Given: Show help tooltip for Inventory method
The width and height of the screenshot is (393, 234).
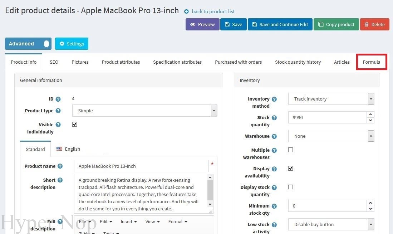Looking at the screenshot, I should pos(274,99).
